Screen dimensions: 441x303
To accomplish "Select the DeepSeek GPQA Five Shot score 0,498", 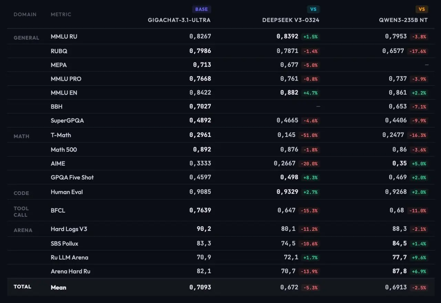I will [289, 177].
